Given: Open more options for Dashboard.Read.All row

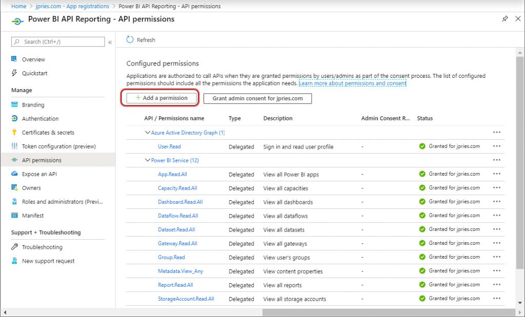Looking at the screenshot, I should pyautogui.click(x=496, y=202).
